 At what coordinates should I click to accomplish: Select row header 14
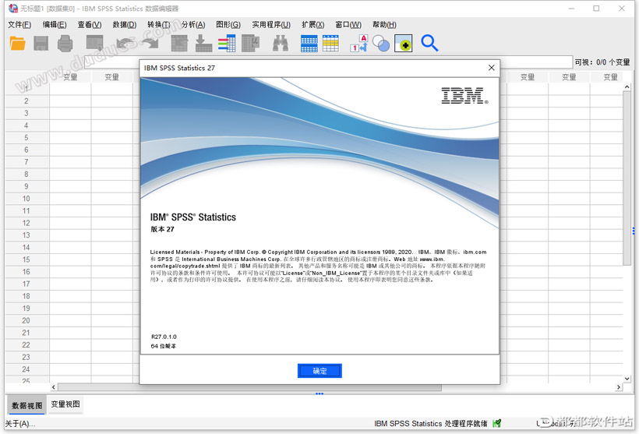point(26,247)
